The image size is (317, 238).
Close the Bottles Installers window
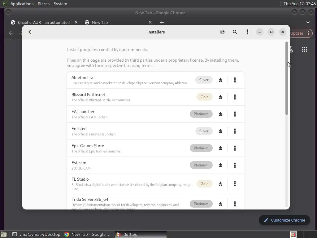point(282,32)
